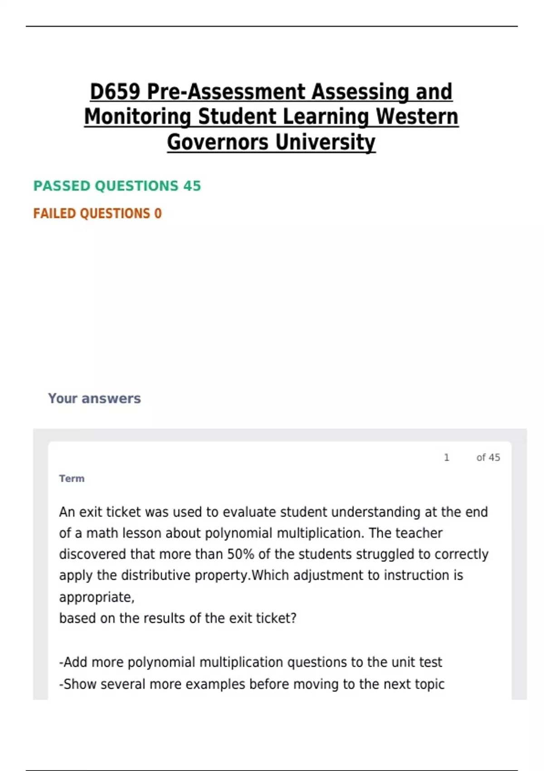The image size is (544, 771).
Task: Click the line beginning 'An exit ticket was used'
Action: click(x=273, y=512)
